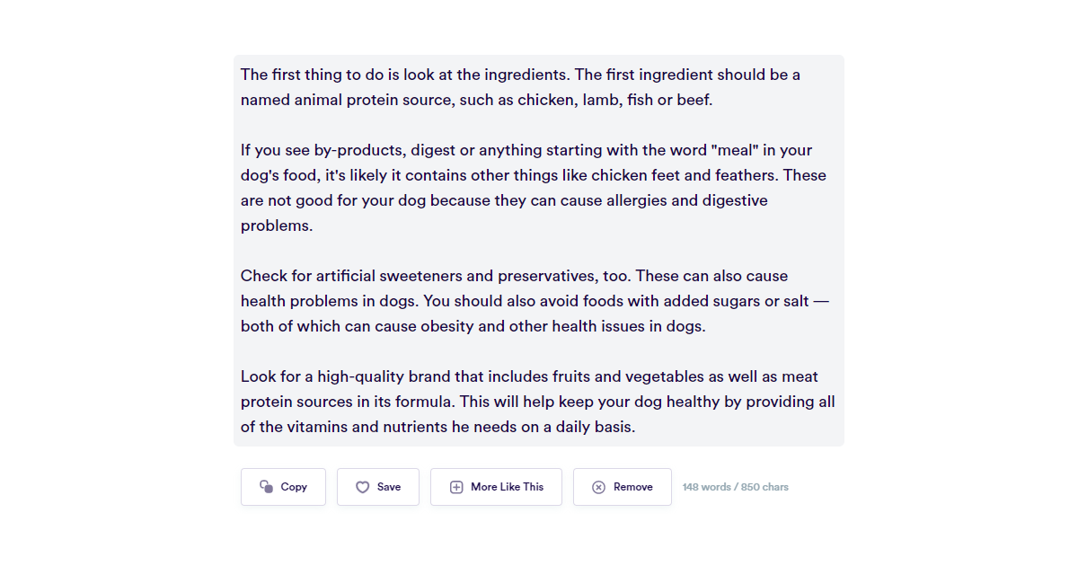The image size is (1078, 566).
Task: Click the Copy overlapping-squares icon
Action: click(267, 487)
